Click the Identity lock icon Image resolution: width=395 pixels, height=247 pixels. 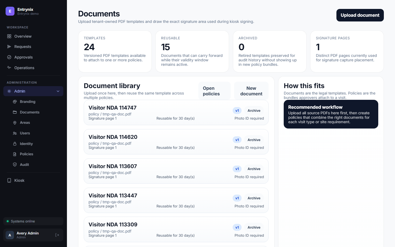click(15, 144)
